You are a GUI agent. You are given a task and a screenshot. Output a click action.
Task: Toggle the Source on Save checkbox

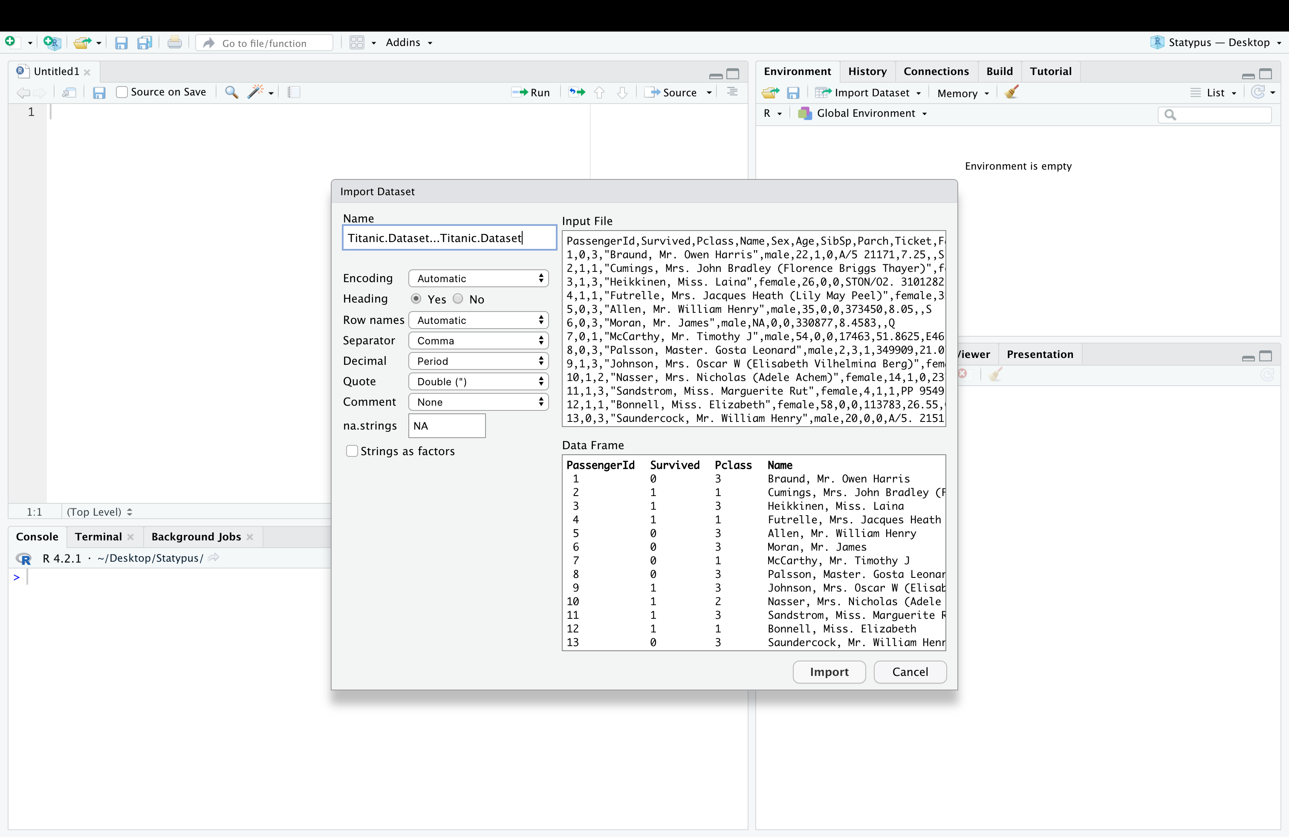pos(122,92)
